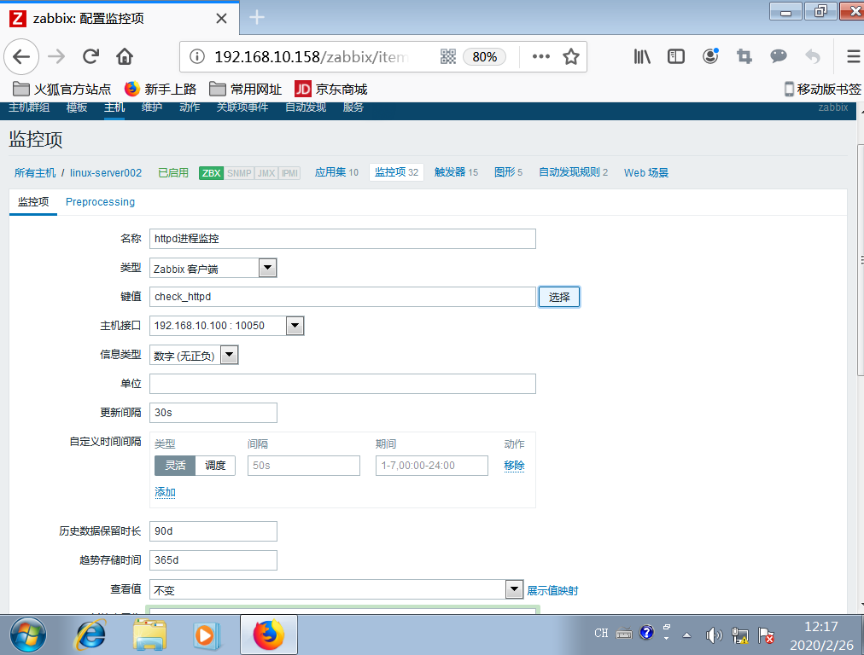Open 应用集 10 link
Image resolution: width=864 pixels, height=655 pixels.
point(336,172)
